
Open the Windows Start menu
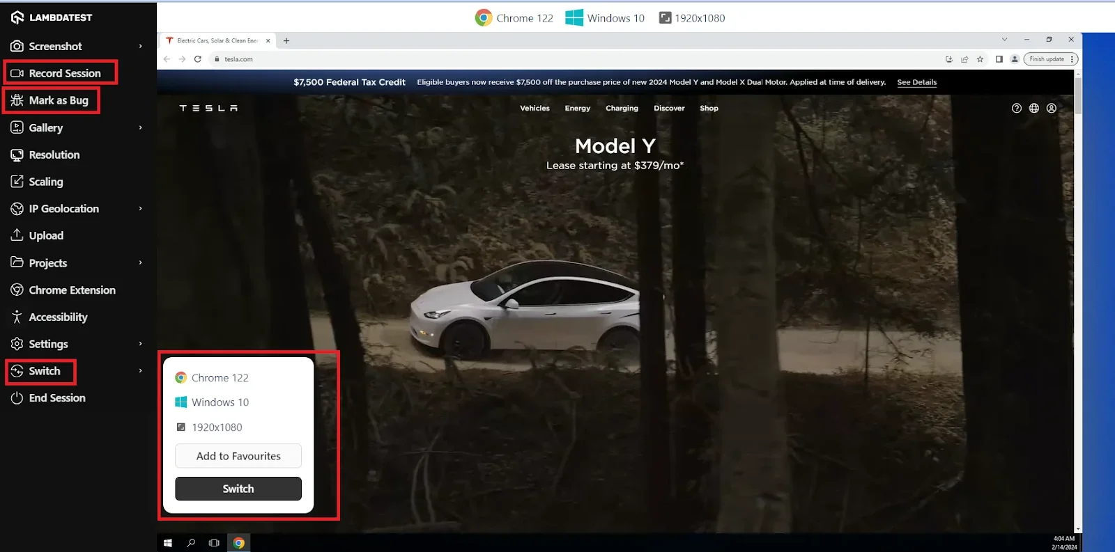tap(168, 543)
